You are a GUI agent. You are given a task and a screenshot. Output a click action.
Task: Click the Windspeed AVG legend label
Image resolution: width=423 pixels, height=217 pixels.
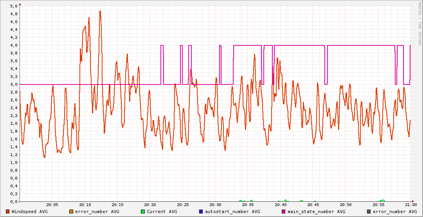pyautogui.click(x=29, y=212)
